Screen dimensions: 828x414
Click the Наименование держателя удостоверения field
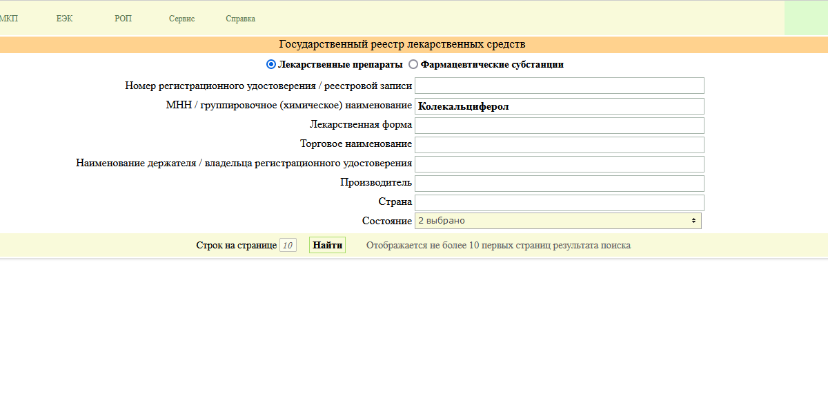click(x=559, y=164)
